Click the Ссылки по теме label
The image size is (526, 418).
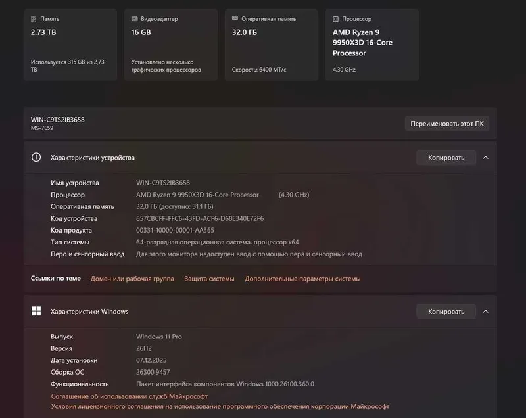(x=56, y=278)
